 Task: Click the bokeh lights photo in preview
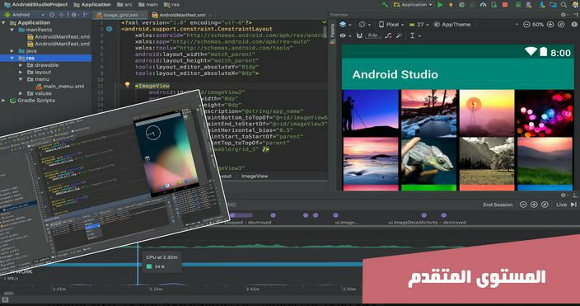(x=545, y=113)
